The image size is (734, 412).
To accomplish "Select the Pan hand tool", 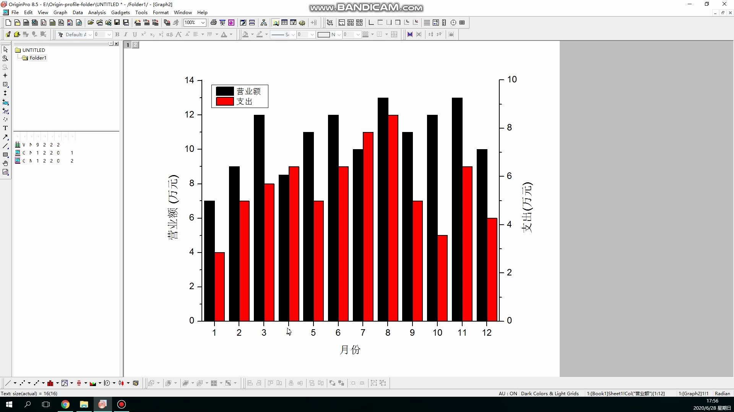I will coord(5,163).
